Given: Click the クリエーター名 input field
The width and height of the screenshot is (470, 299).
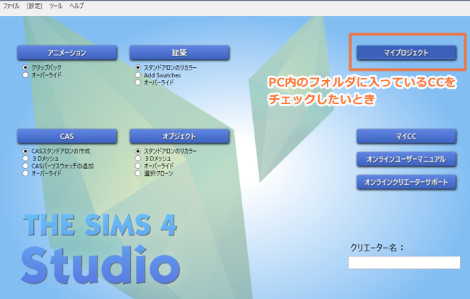Looking at the screenshot, I should pyautogui.click(x=404, y=262).
